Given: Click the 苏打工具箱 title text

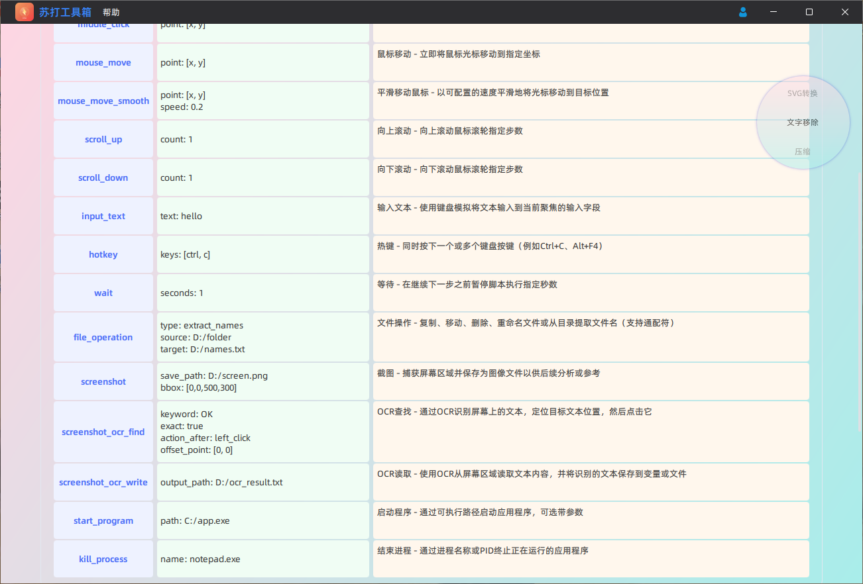Looking at the screenshot, I should tap(65, 12).
